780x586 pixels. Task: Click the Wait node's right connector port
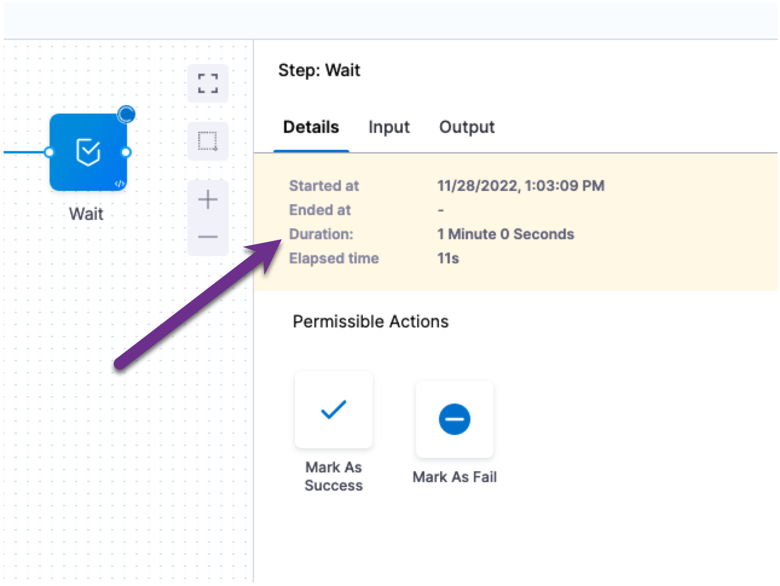[x=126, y=152]
